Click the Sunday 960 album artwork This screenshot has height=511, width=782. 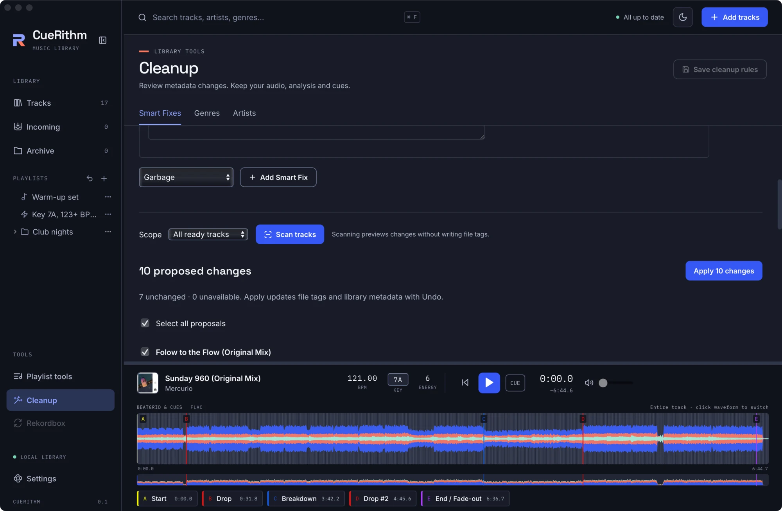click(147, 383)
